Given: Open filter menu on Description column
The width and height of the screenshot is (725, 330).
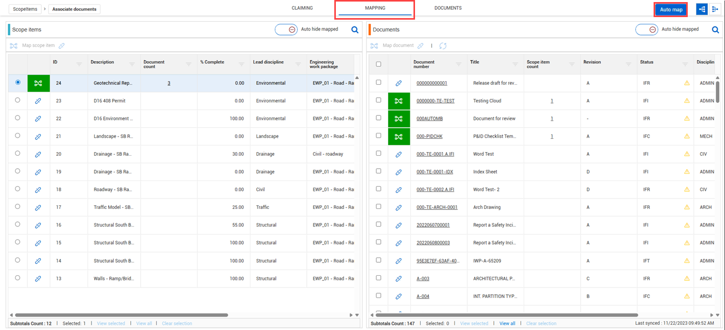Looking at the screenshot, I should tap(132, 64).
